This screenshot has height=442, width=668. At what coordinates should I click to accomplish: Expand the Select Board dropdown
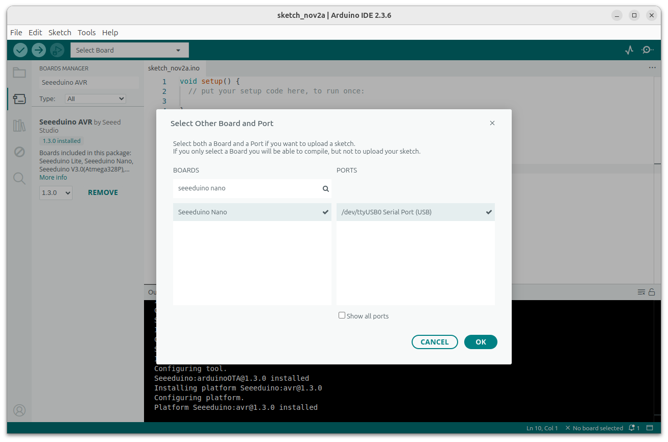tap(129, 50)
